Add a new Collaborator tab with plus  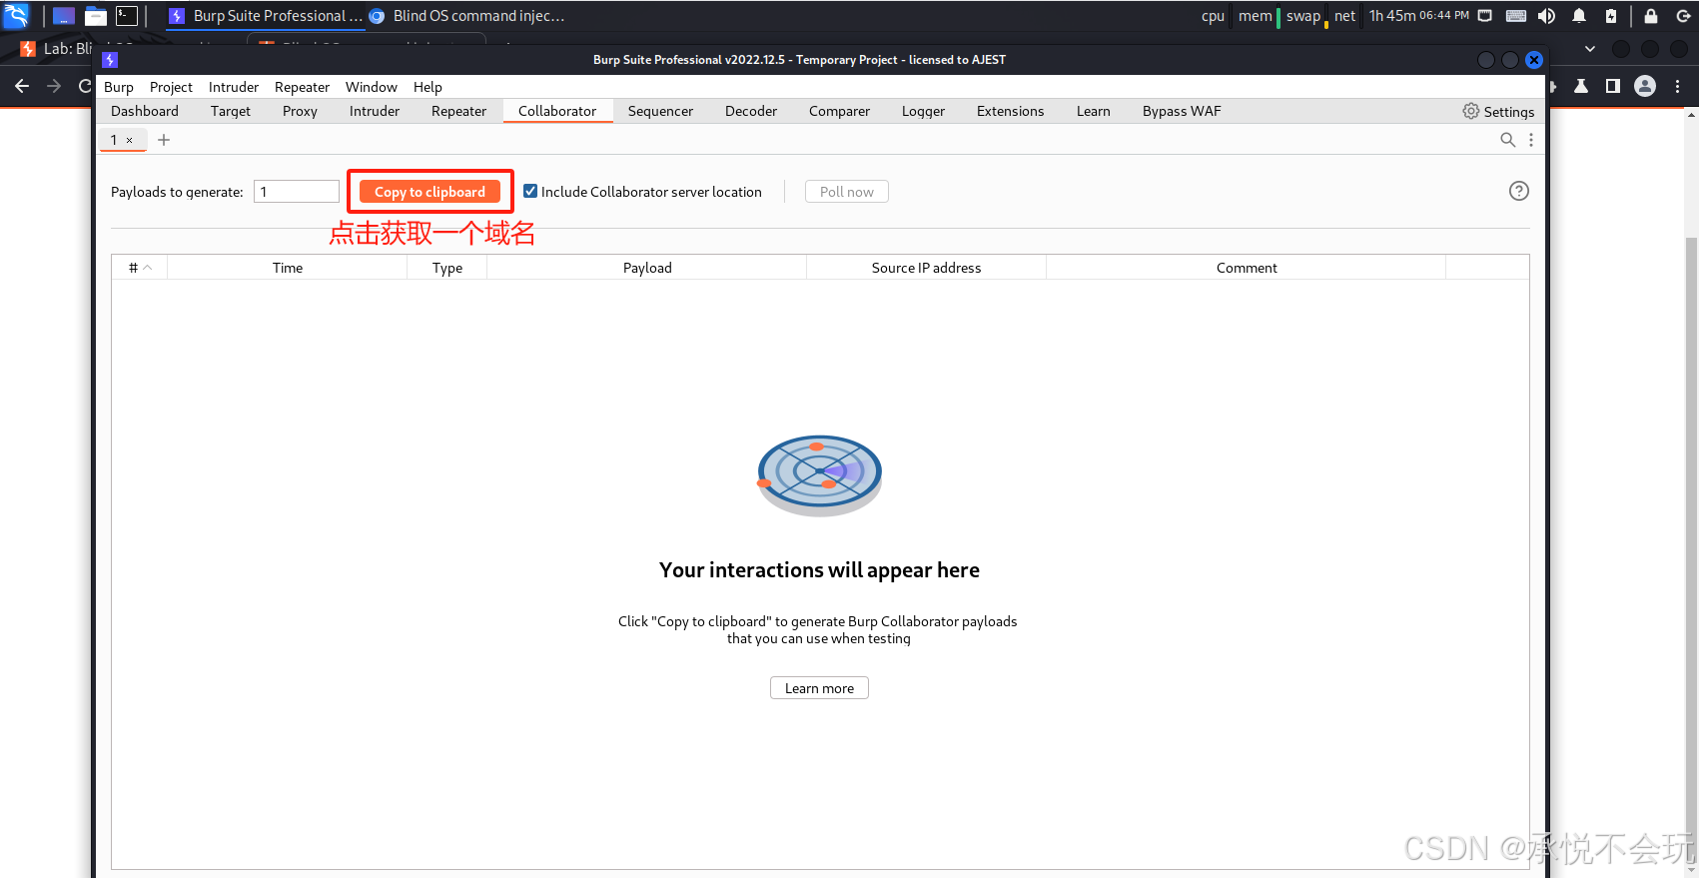[x=164, y=140]
